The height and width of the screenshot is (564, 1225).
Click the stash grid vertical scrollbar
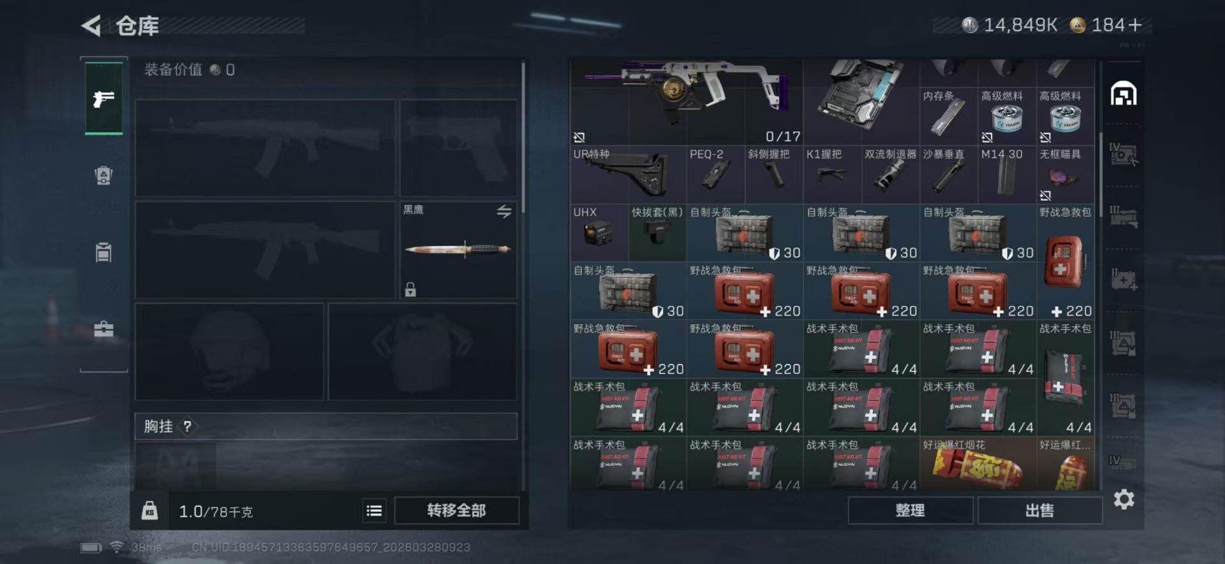coord(1101,169)
